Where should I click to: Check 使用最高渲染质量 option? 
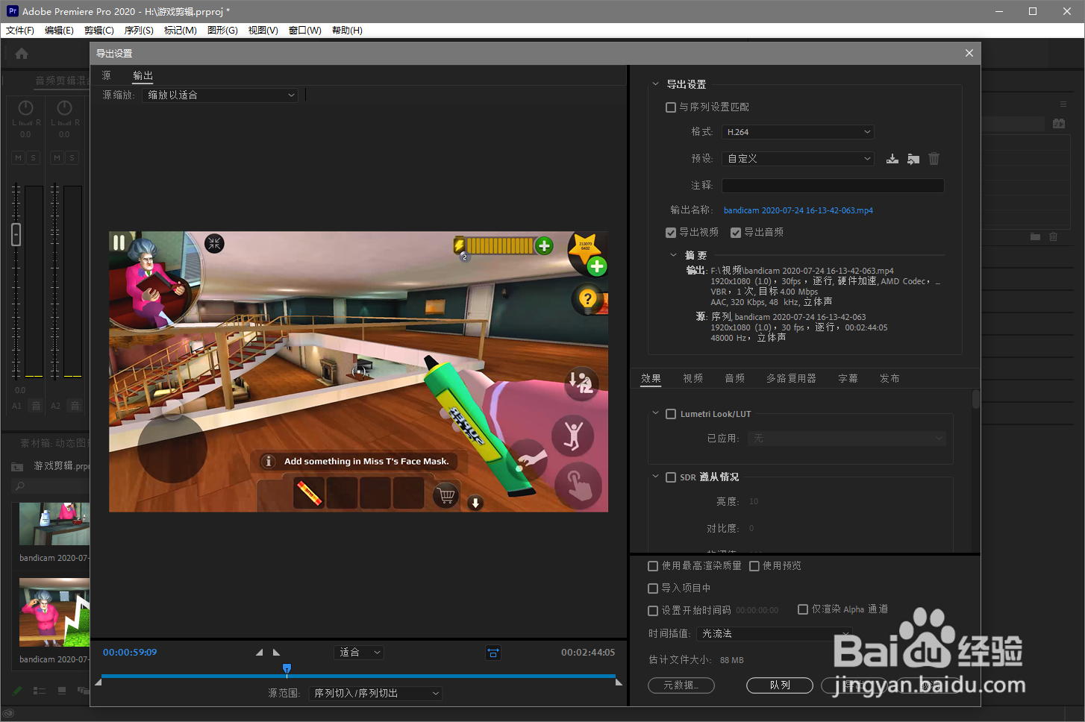pyautogui.click(x=653, y=566)
